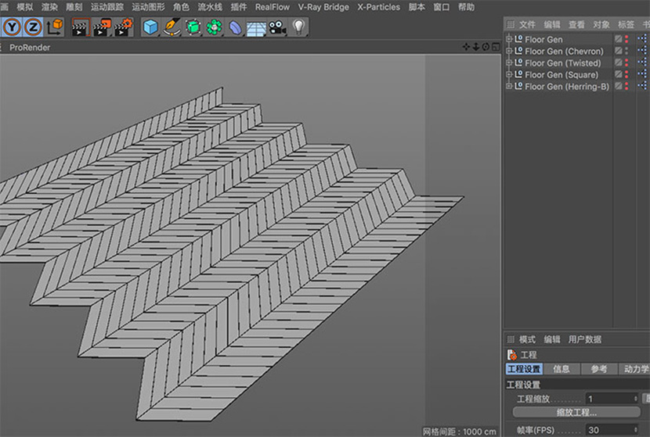Toggle visibility dots for Floor Gen (Chevron)
The height and width of the screenshot is (437, 650).
pyautogui.click(x=627, y=51)
